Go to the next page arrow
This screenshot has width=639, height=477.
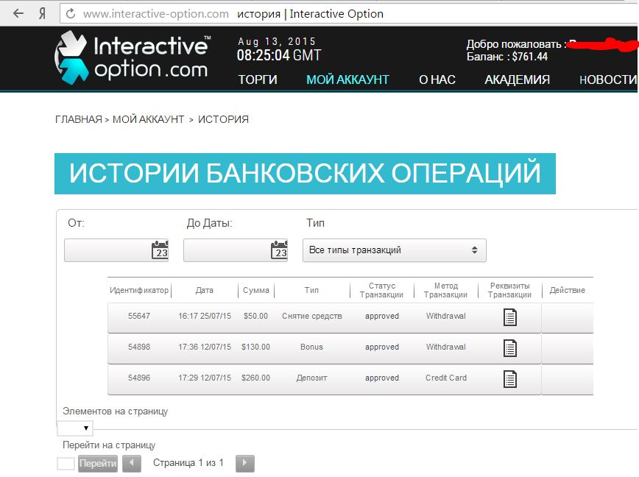coord(244,463)
